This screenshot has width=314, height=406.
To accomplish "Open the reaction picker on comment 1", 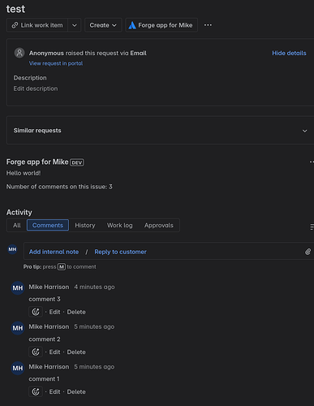I will coord(36,391).
